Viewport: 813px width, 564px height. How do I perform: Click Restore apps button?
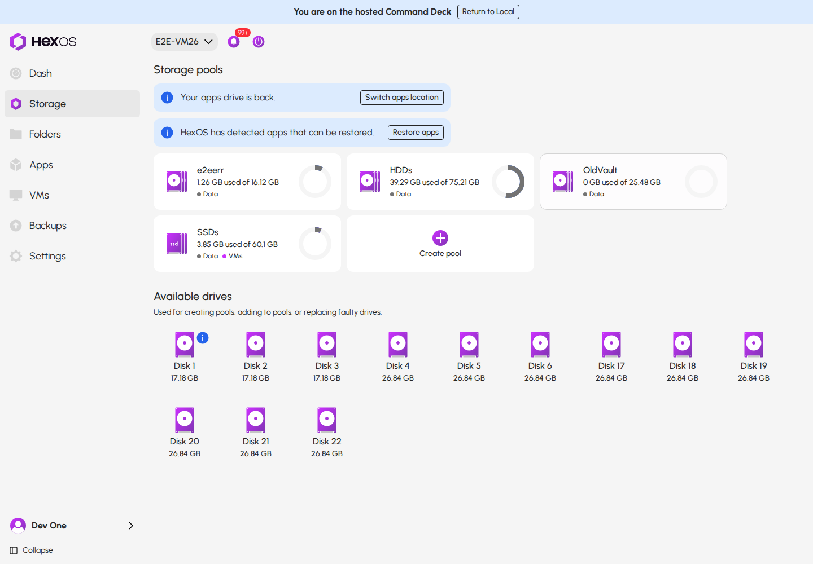416,133
